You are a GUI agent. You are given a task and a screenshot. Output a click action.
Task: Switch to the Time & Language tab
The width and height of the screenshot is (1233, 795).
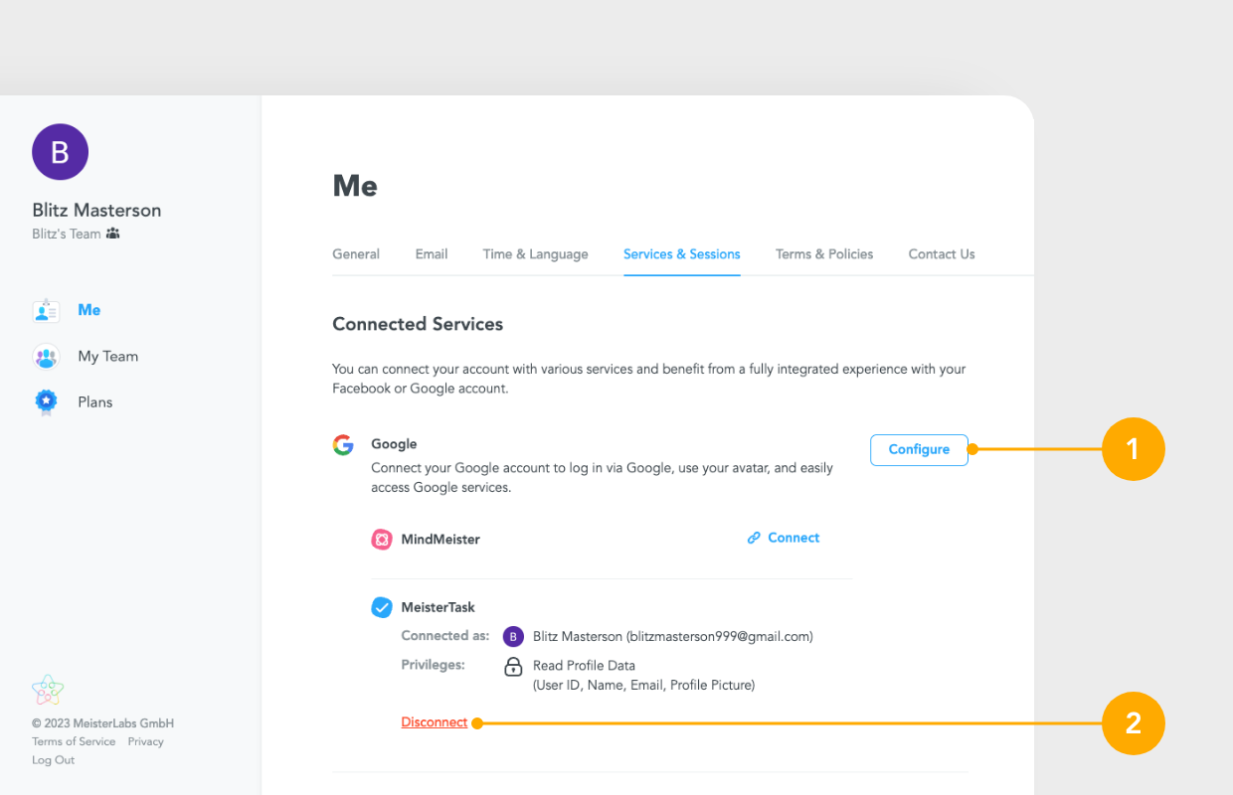(x=535, y=254)
